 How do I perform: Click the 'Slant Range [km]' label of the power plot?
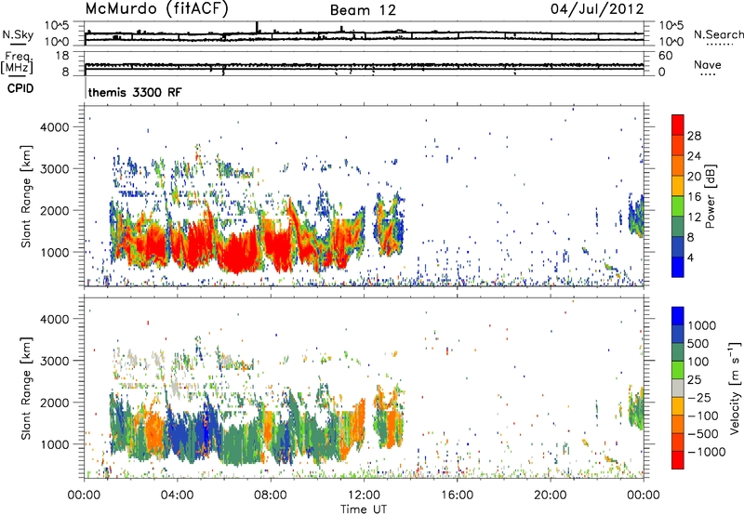coord(26,196)
